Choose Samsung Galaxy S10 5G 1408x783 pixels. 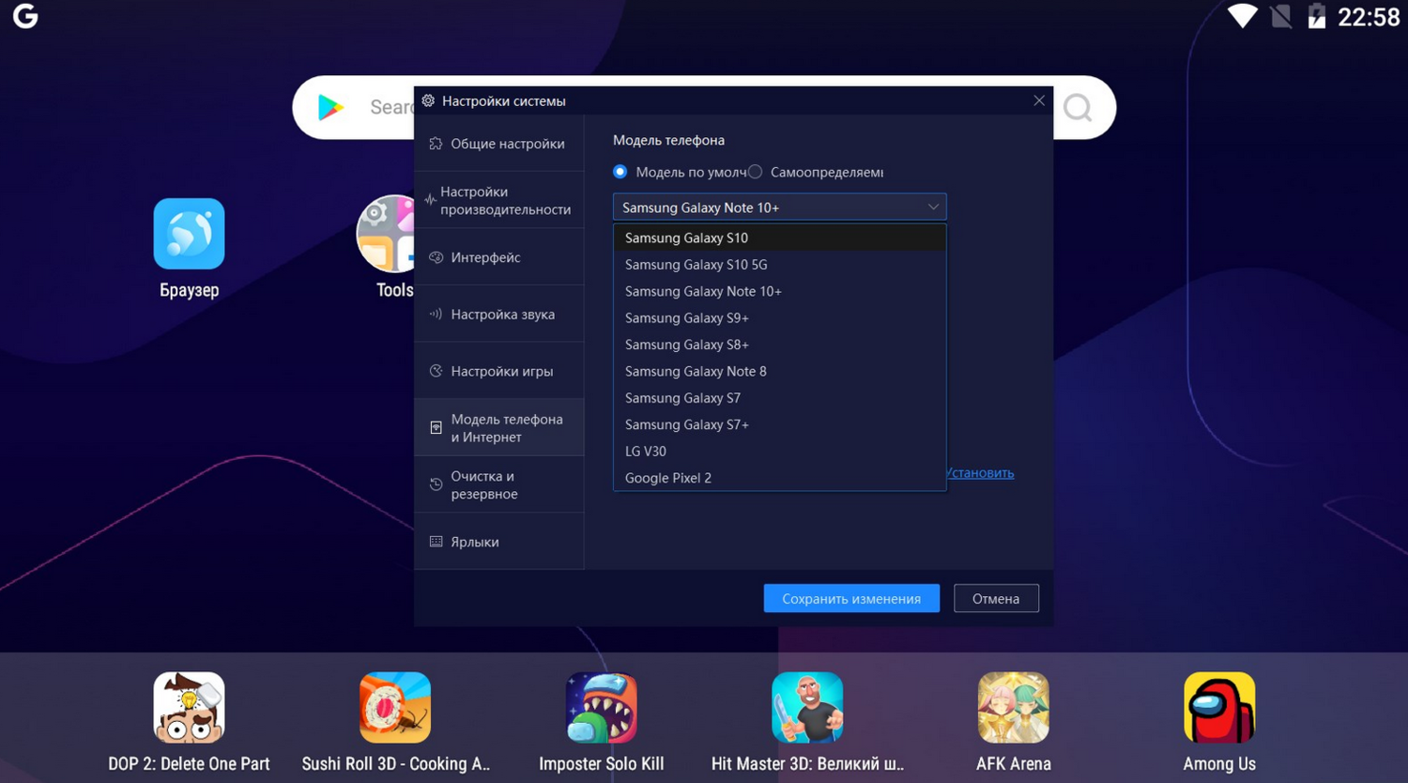(779, 265)
